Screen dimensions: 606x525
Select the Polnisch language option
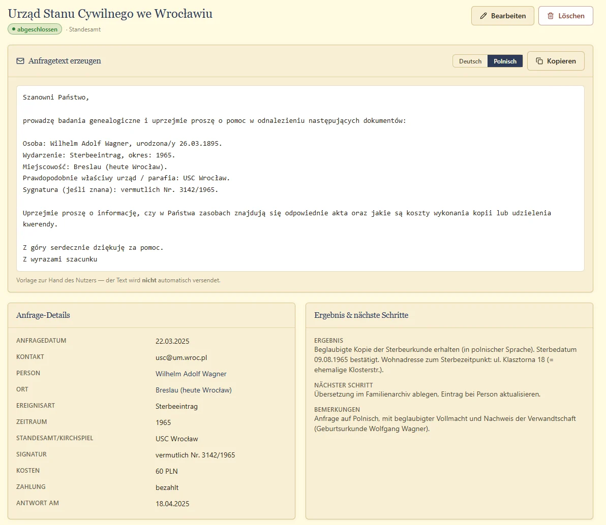(x=505, y=61)
